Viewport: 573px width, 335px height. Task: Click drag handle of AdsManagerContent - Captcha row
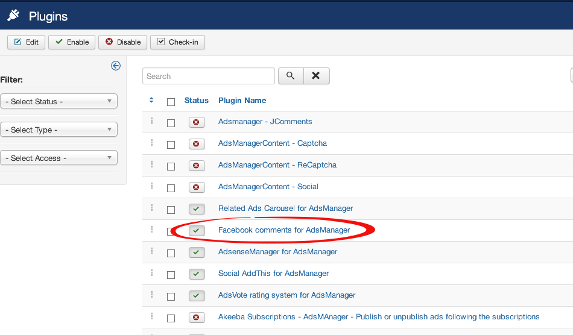click(151, 142)
